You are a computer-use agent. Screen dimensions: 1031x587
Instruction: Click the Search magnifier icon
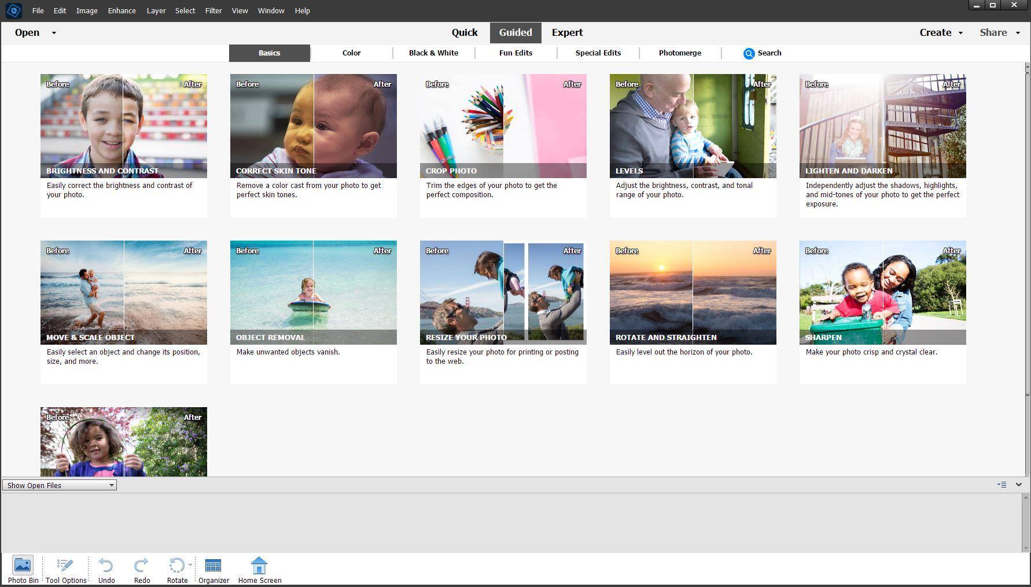coord(749,53)
